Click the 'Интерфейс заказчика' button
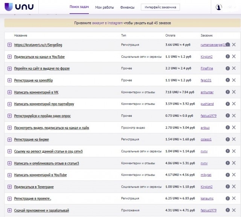Viewport: 241px width, 217px height. [x=160, y=7]
